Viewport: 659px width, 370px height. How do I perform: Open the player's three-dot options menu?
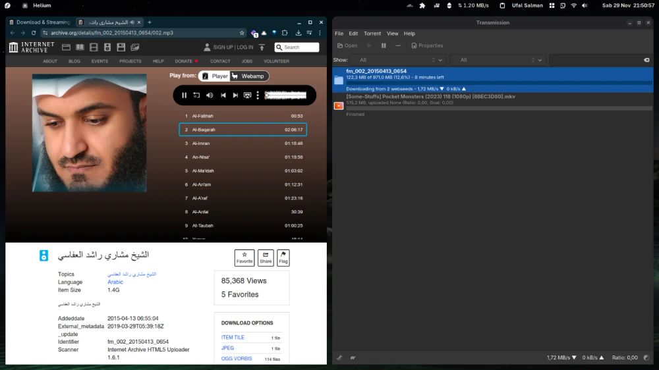pyautogui.click(x=258, y=95)
